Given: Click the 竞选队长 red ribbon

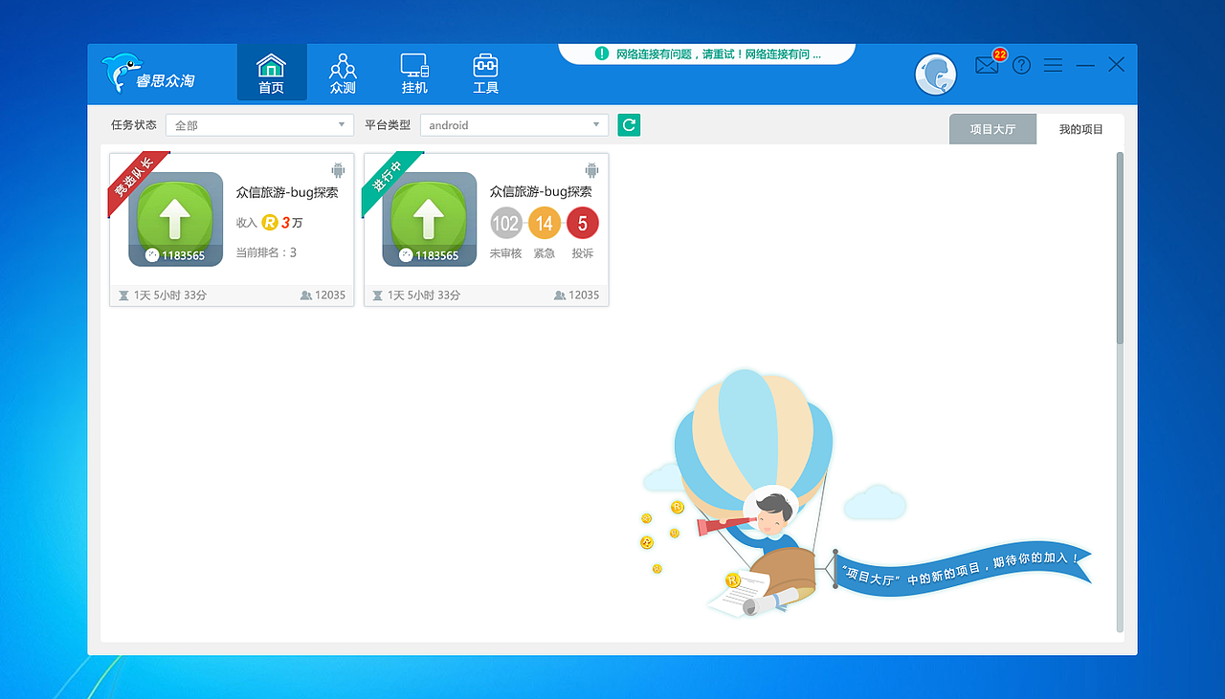Looking at the screenshot, I should point(136,180).
